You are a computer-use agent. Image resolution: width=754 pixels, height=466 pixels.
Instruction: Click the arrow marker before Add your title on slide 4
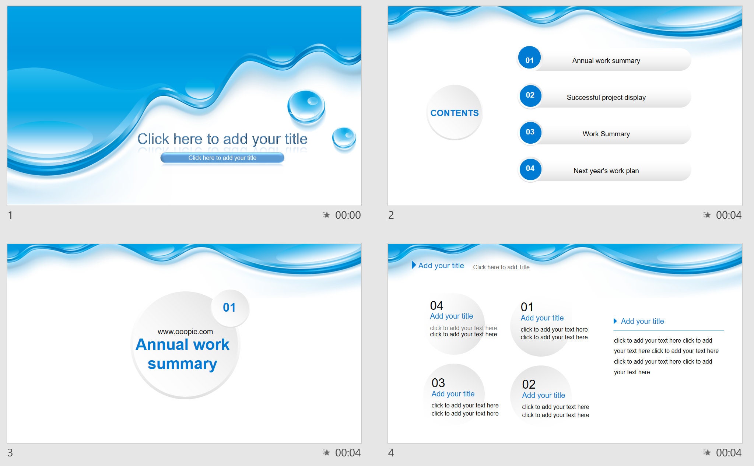click(413, 265)
